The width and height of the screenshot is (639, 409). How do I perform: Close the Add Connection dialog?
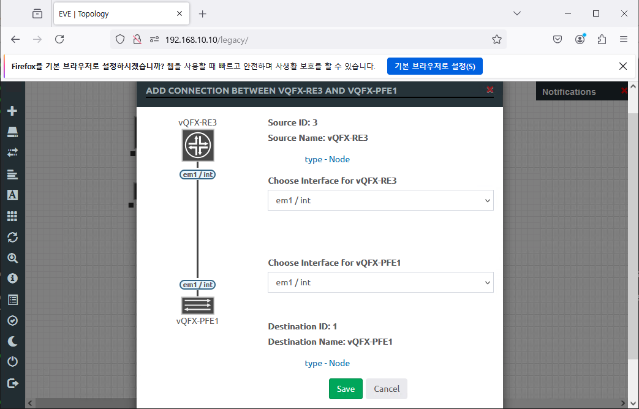click(x=490, y=89)
